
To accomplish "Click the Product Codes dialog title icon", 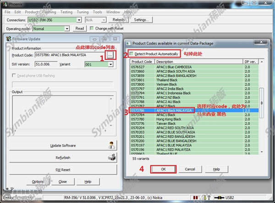I will click(x=128, y=43).
